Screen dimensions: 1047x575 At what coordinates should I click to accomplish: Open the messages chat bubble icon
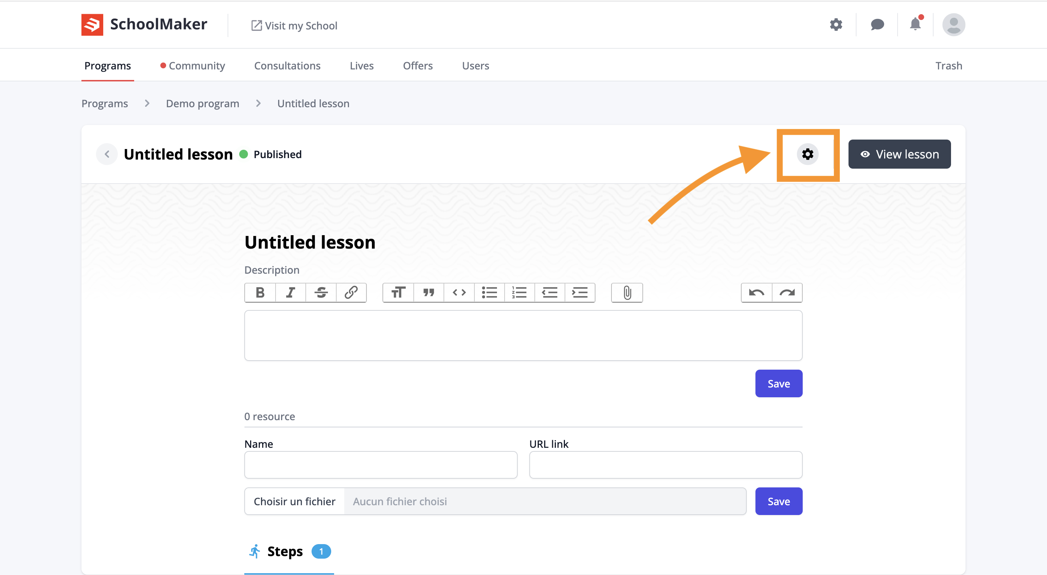tap(877, 25)
